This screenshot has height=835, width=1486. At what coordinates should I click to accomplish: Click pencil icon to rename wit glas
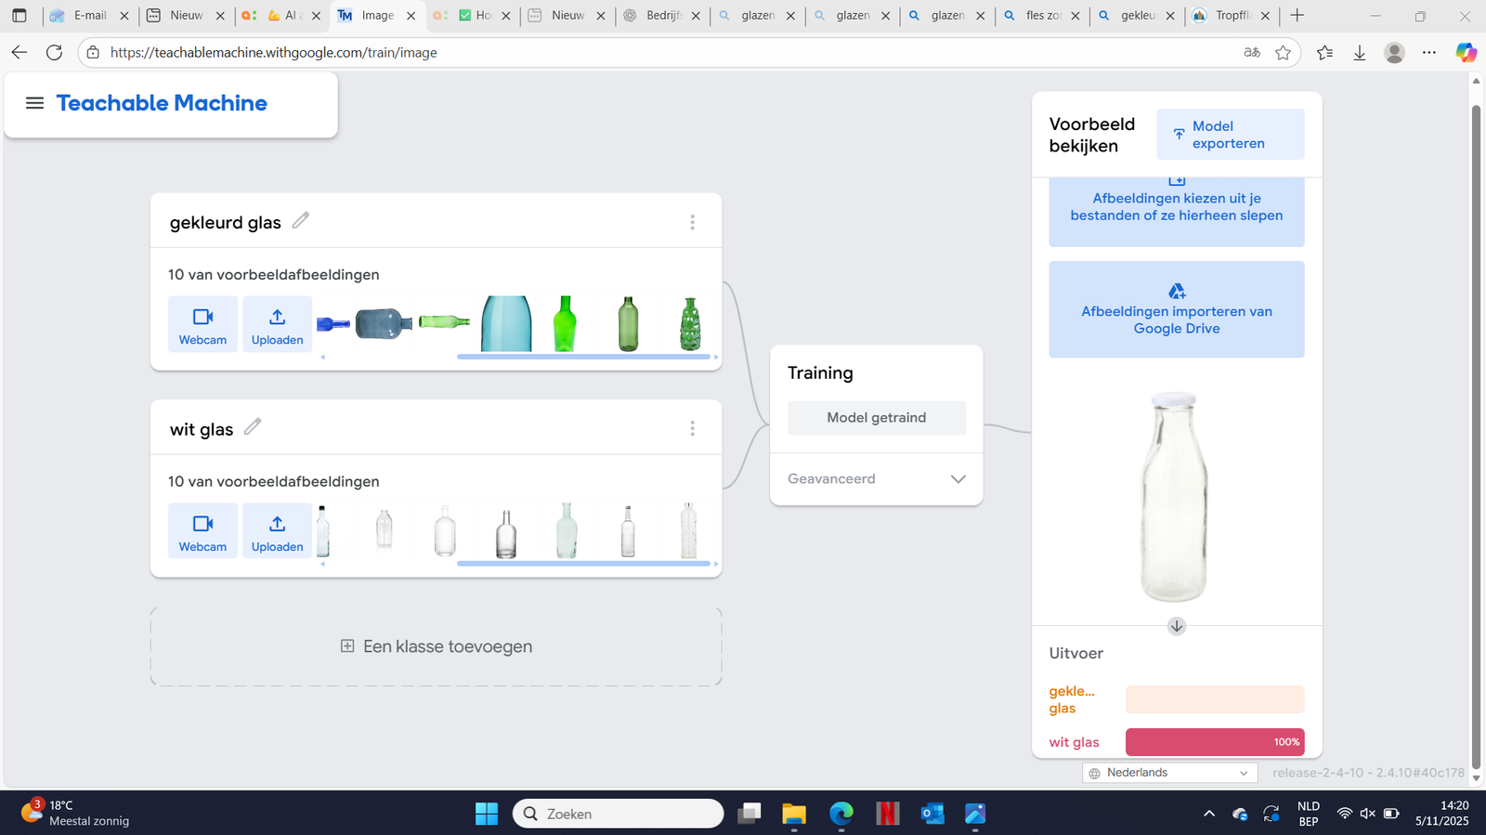click(253, 427)
